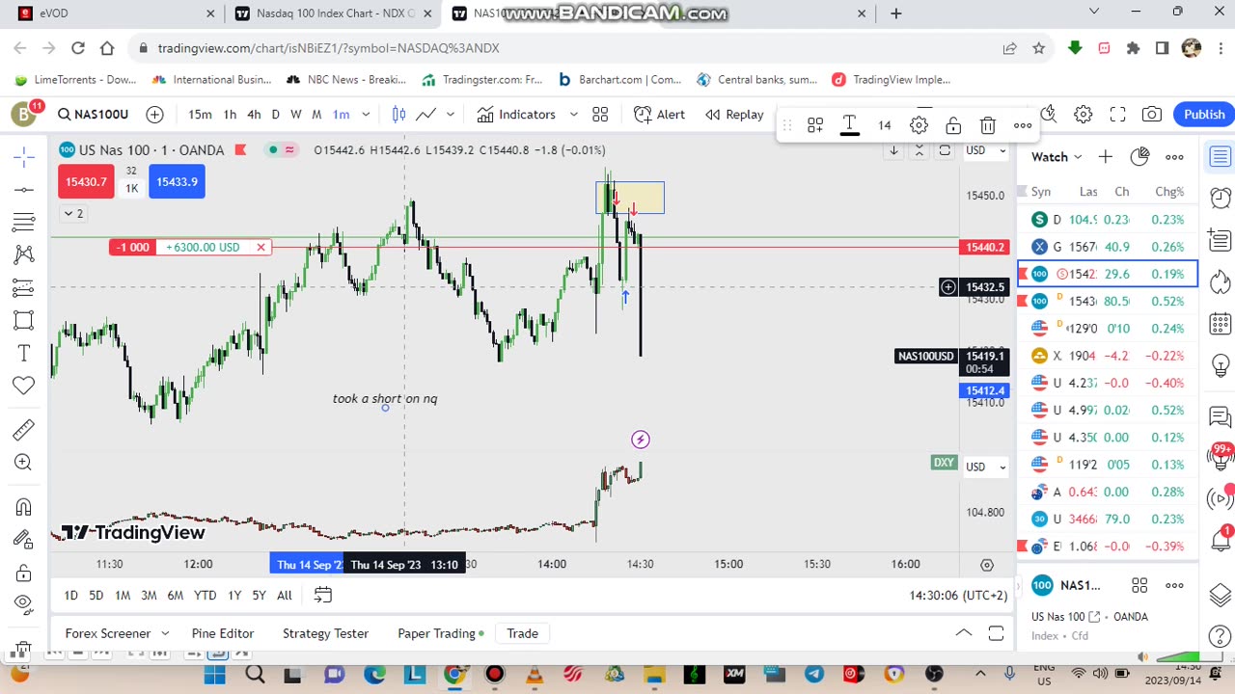
Task: Expand the favorite indicators dropdown
Action: pos(573,115)
